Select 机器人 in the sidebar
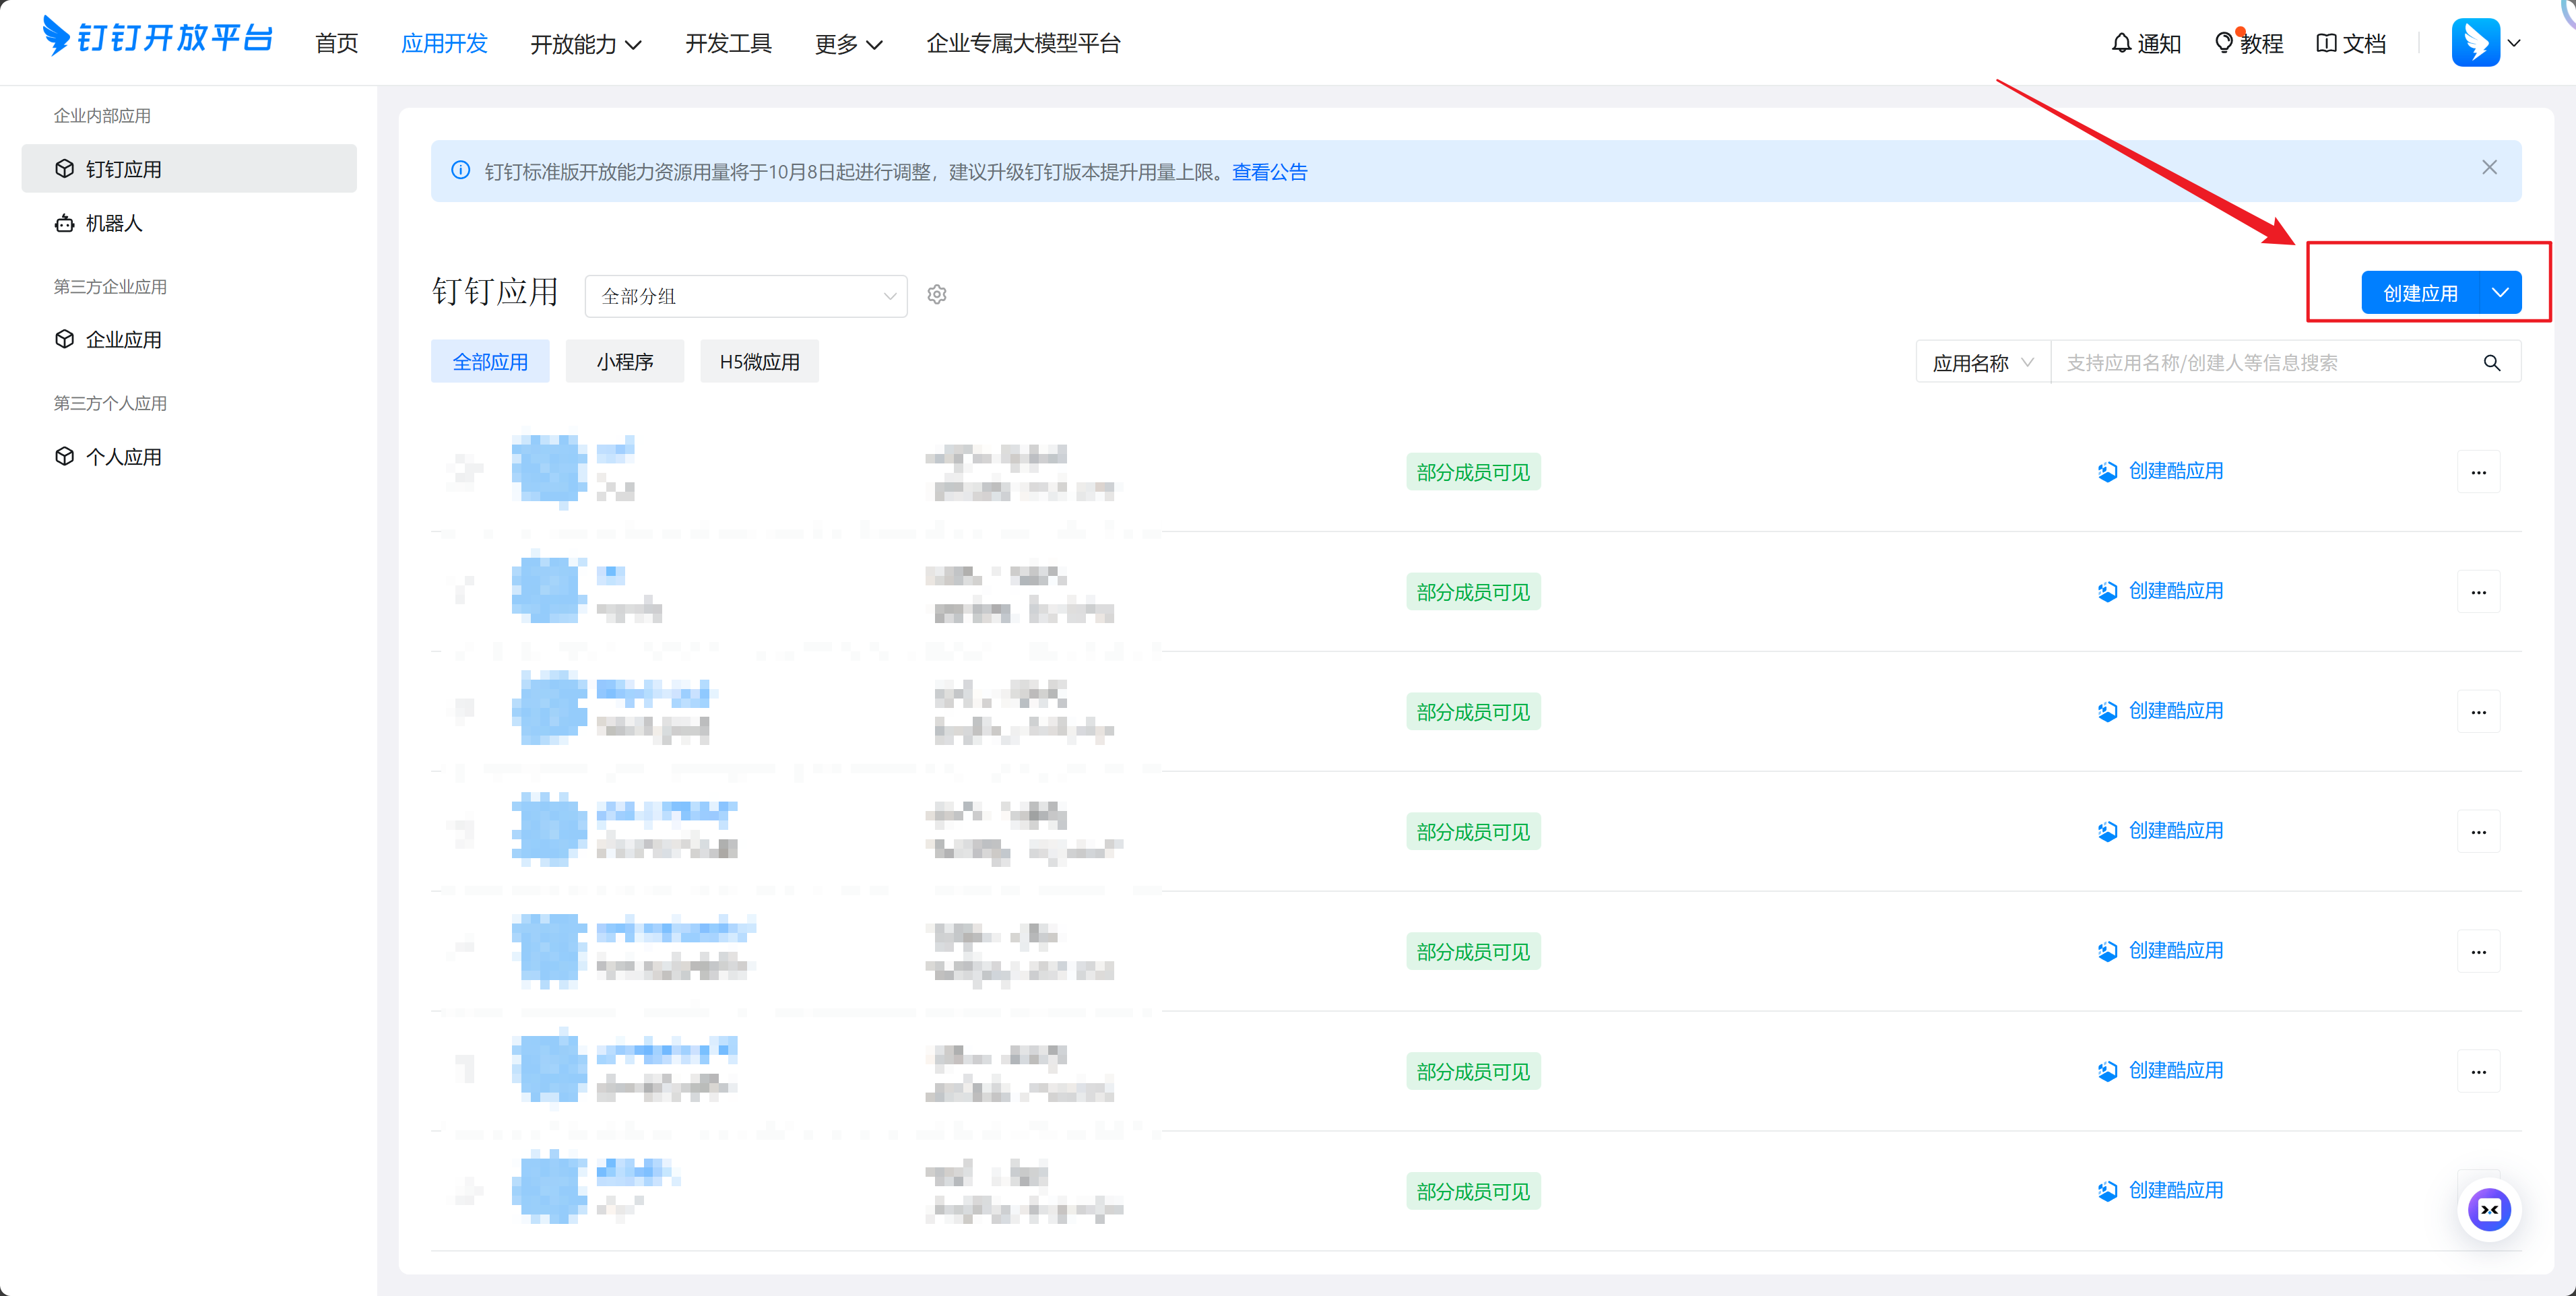Screen dimensions: 2576x1296 [114, 223]
